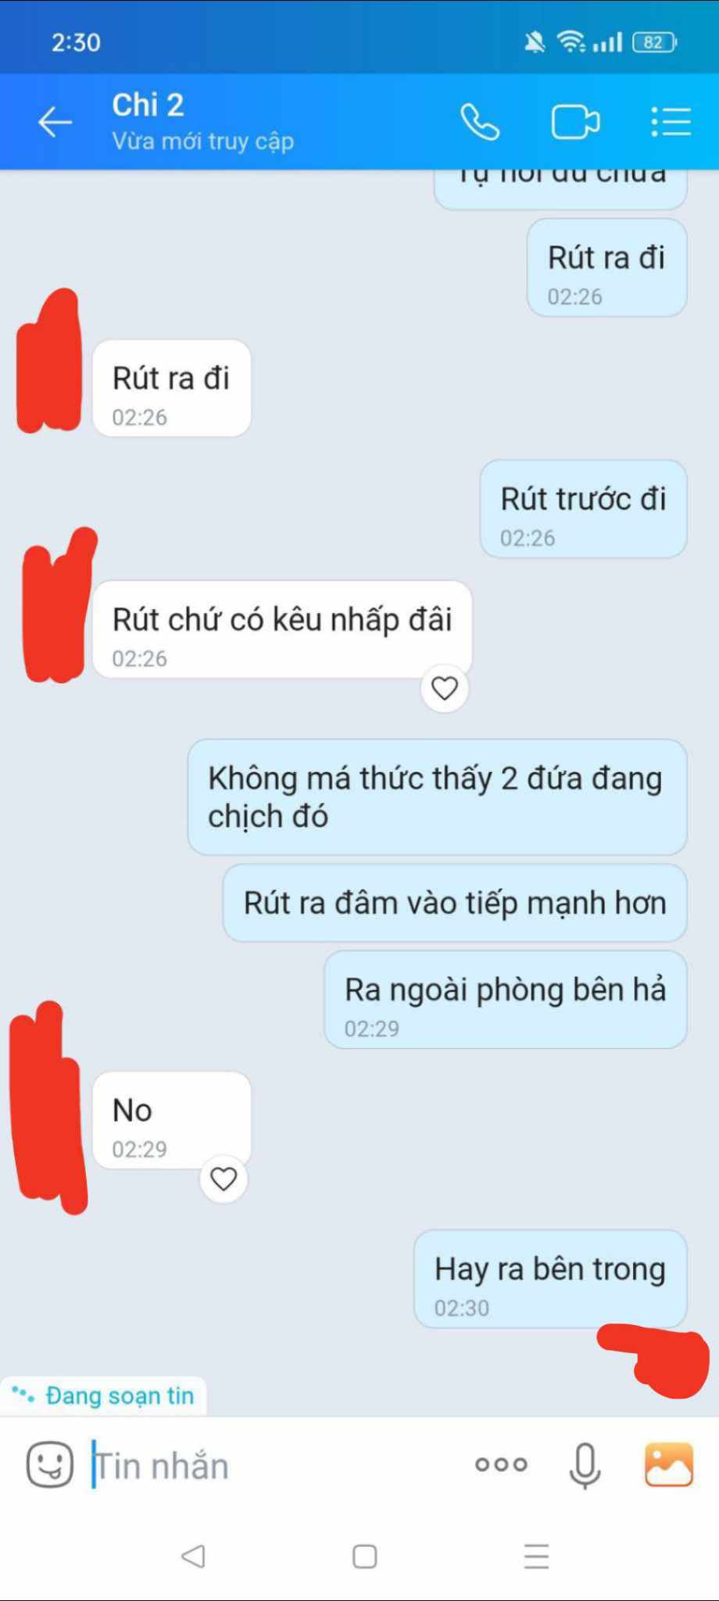Tap the "Ra ngoài phòng bên hả" message
Screen dimensions: 719x1601
[x=506, y=999]
